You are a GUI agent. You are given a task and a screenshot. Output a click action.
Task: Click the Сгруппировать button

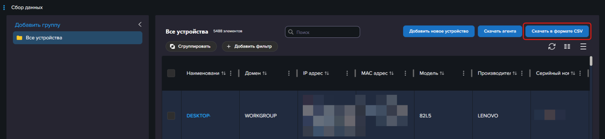coord(191,46)
